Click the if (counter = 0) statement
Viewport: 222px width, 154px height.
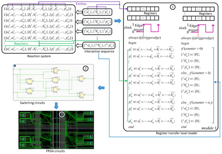pos(192,49)
